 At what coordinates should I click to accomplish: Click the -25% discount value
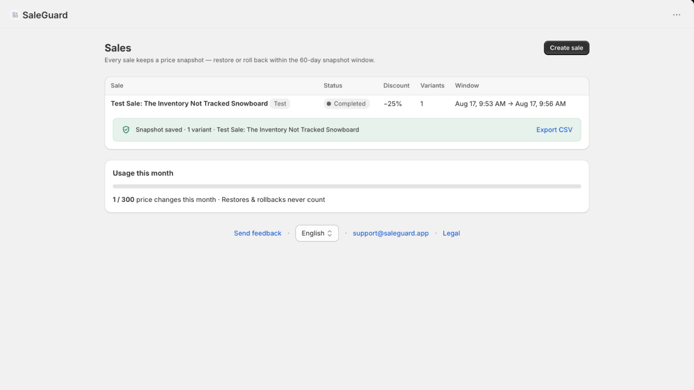(393, 104)
